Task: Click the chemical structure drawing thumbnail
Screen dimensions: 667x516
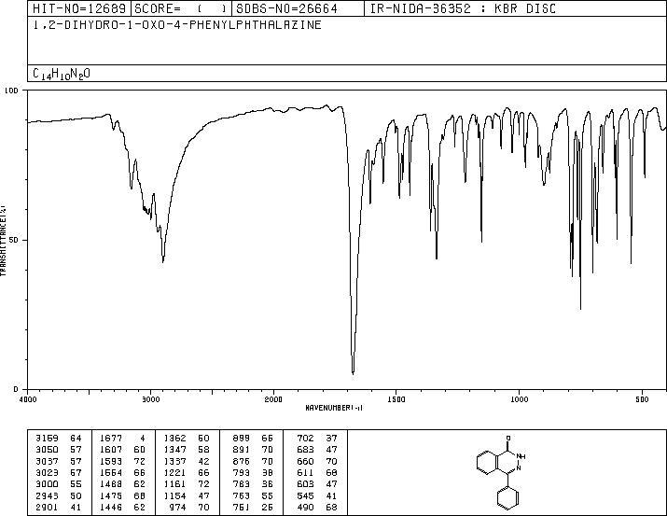Action: pos(502,472)
